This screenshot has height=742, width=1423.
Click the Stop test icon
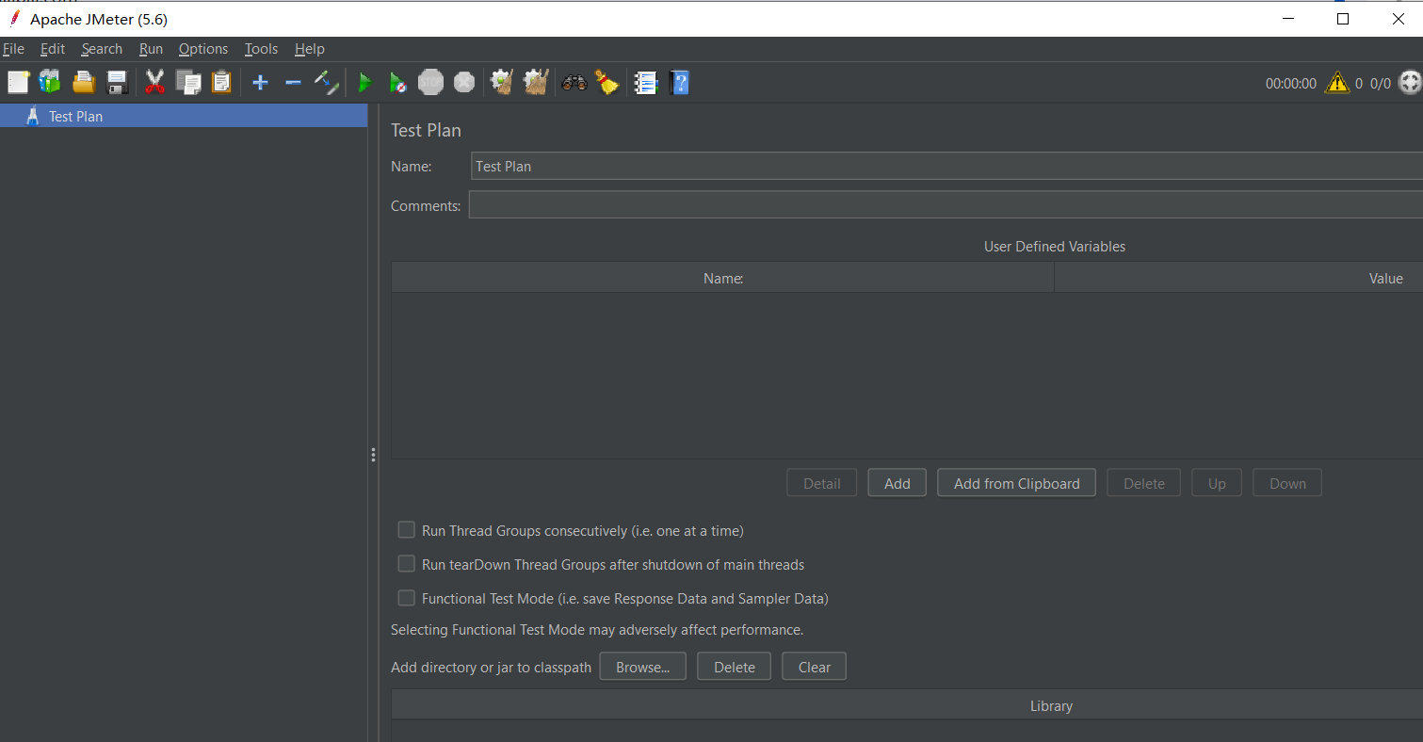click(430, 83)
